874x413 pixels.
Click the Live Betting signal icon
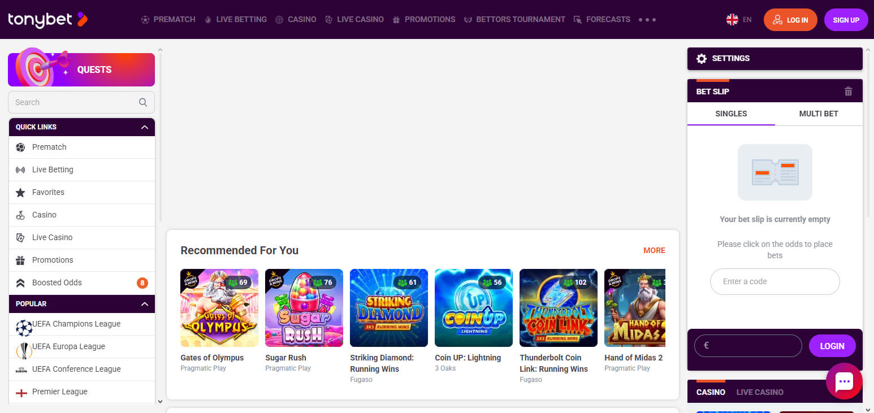[20, 169]
